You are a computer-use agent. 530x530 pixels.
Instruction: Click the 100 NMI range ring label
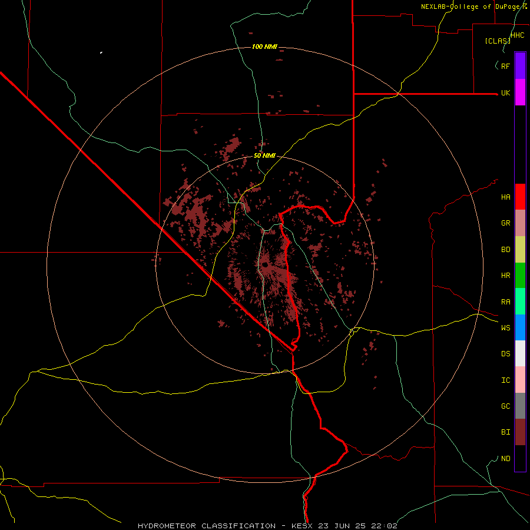click(x=264, y=47)
